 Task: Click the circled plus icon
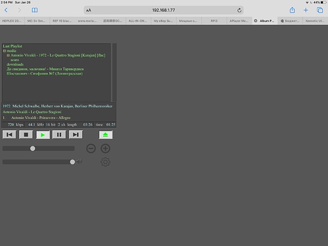point(105,148)
